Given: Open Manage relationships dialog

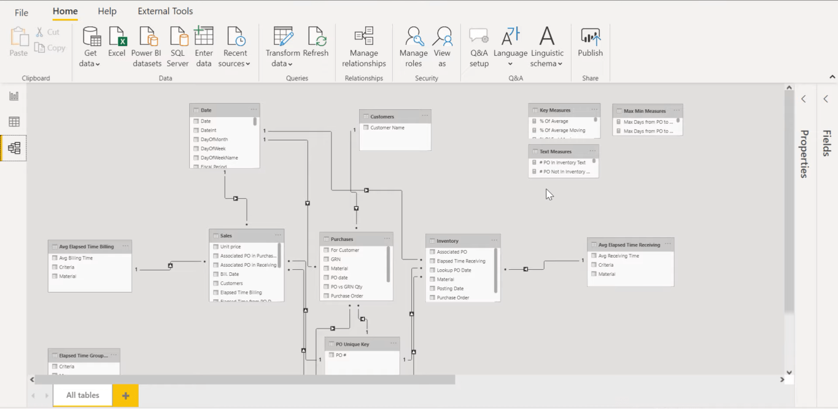Looking at the screenshot, I should [364, 47].
